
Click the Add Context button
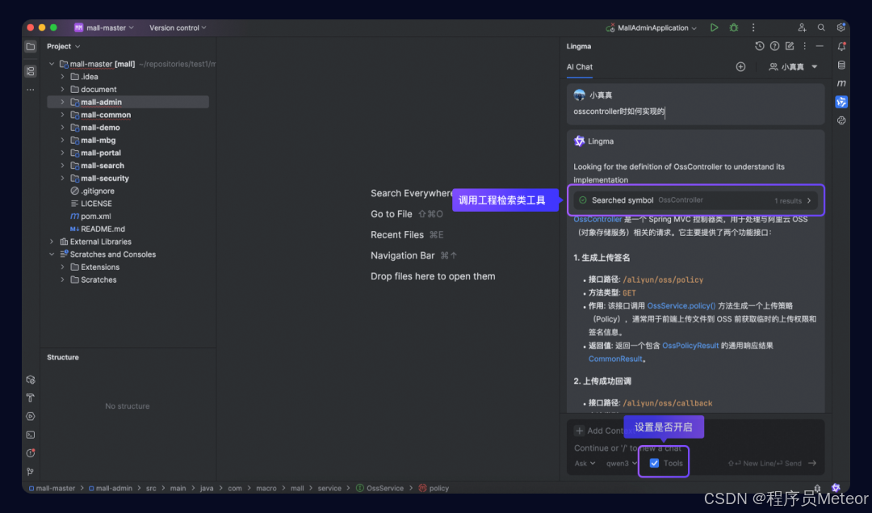point(599,431)
